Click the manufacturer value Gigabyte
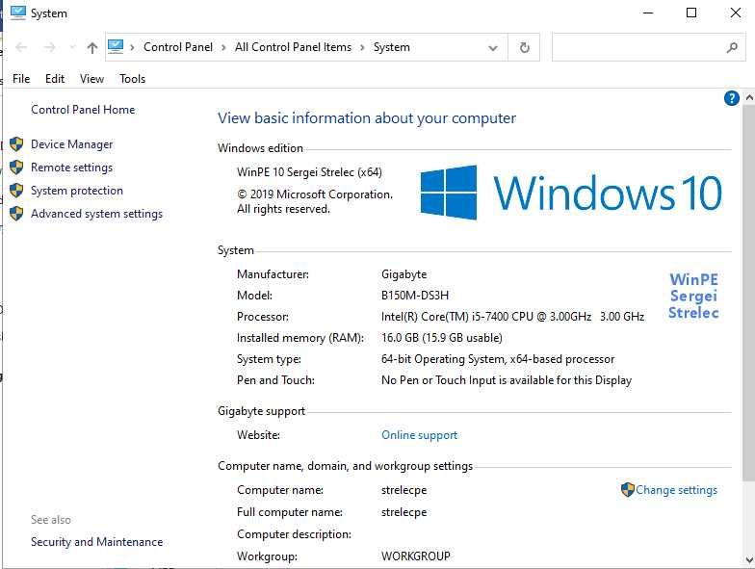 point(404,273)
